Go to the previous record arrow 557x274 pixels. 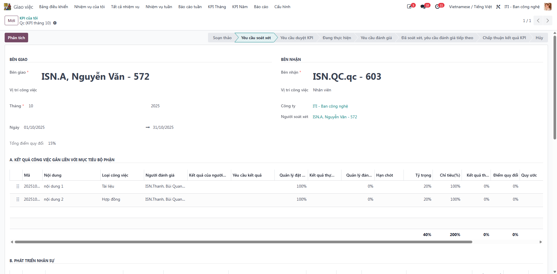[538, 21]
